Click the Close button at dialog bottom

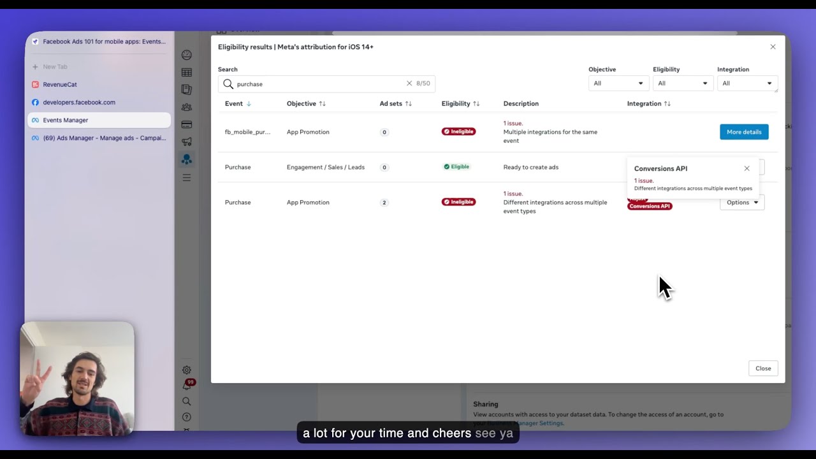coord(763,368)
